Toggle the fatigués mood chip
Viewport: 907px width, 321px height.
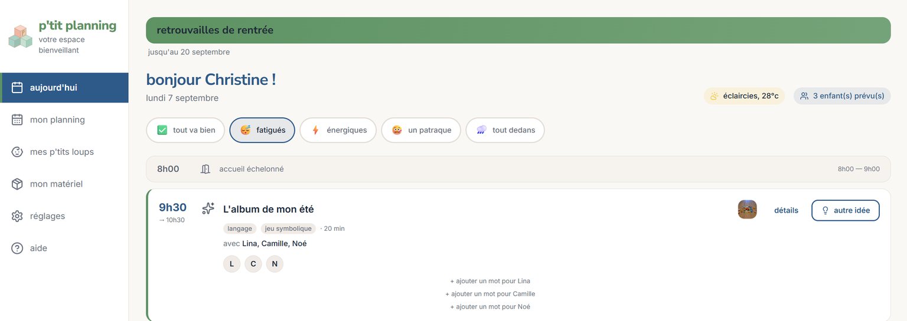point(262,130)
